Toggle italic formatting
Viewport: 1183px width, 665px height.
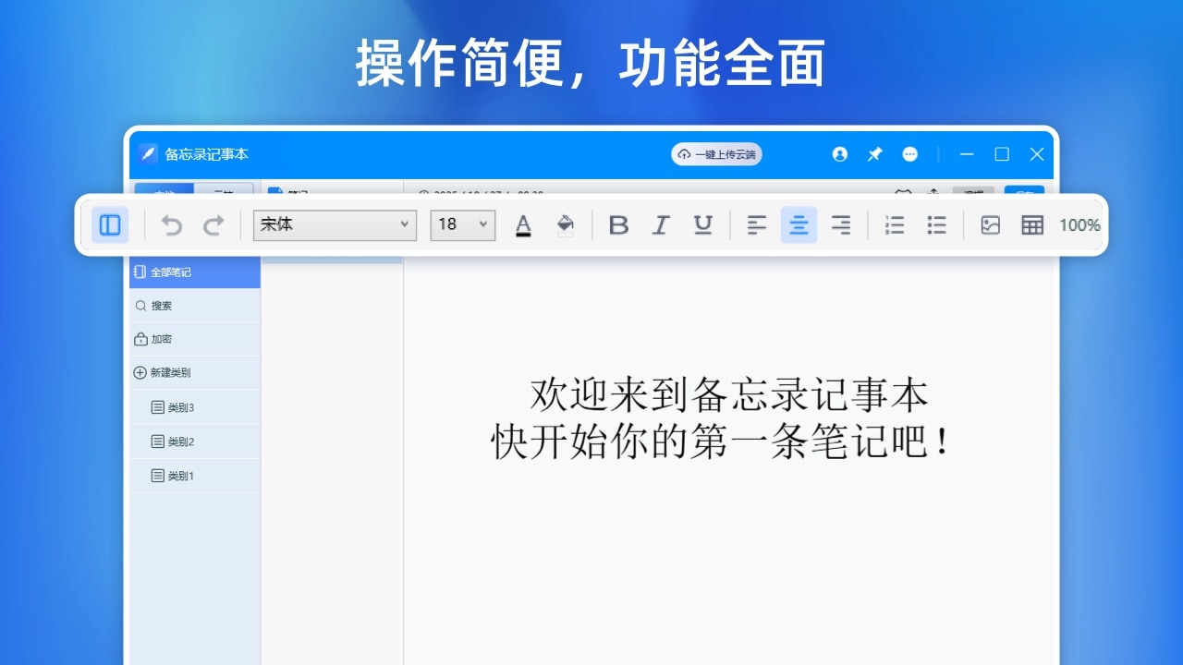tap(660, 224)
